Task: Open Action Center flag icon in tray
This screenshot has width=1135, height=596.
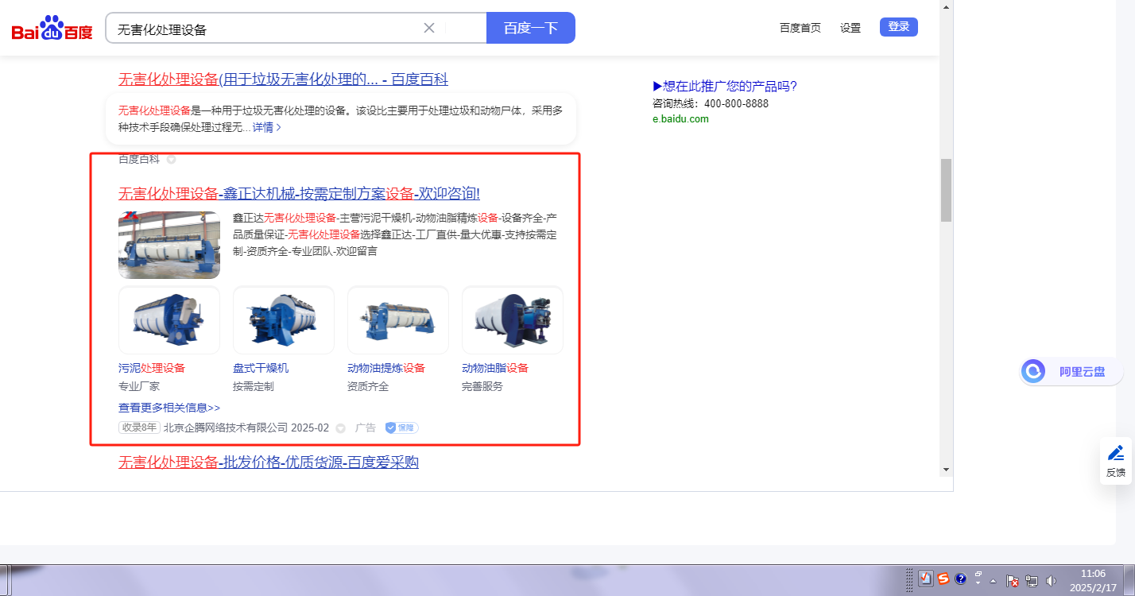Action: [1013, 580]
